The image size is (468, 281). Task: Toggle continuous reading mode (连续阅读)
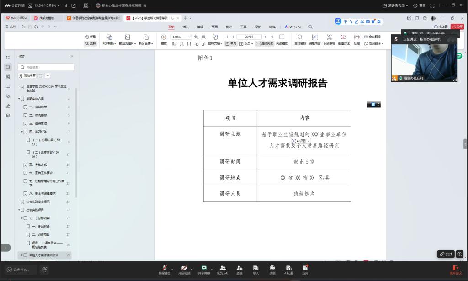tap(265, 43)
